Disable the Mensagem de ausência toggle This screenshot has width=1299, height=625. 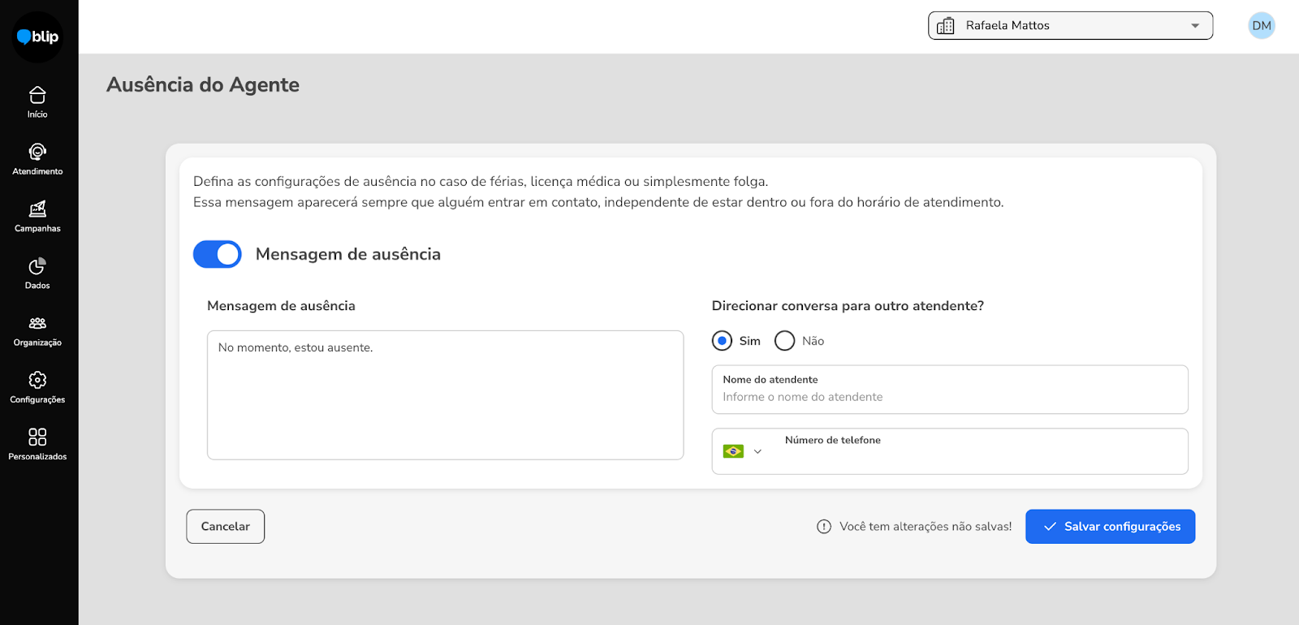click(218, 254)
